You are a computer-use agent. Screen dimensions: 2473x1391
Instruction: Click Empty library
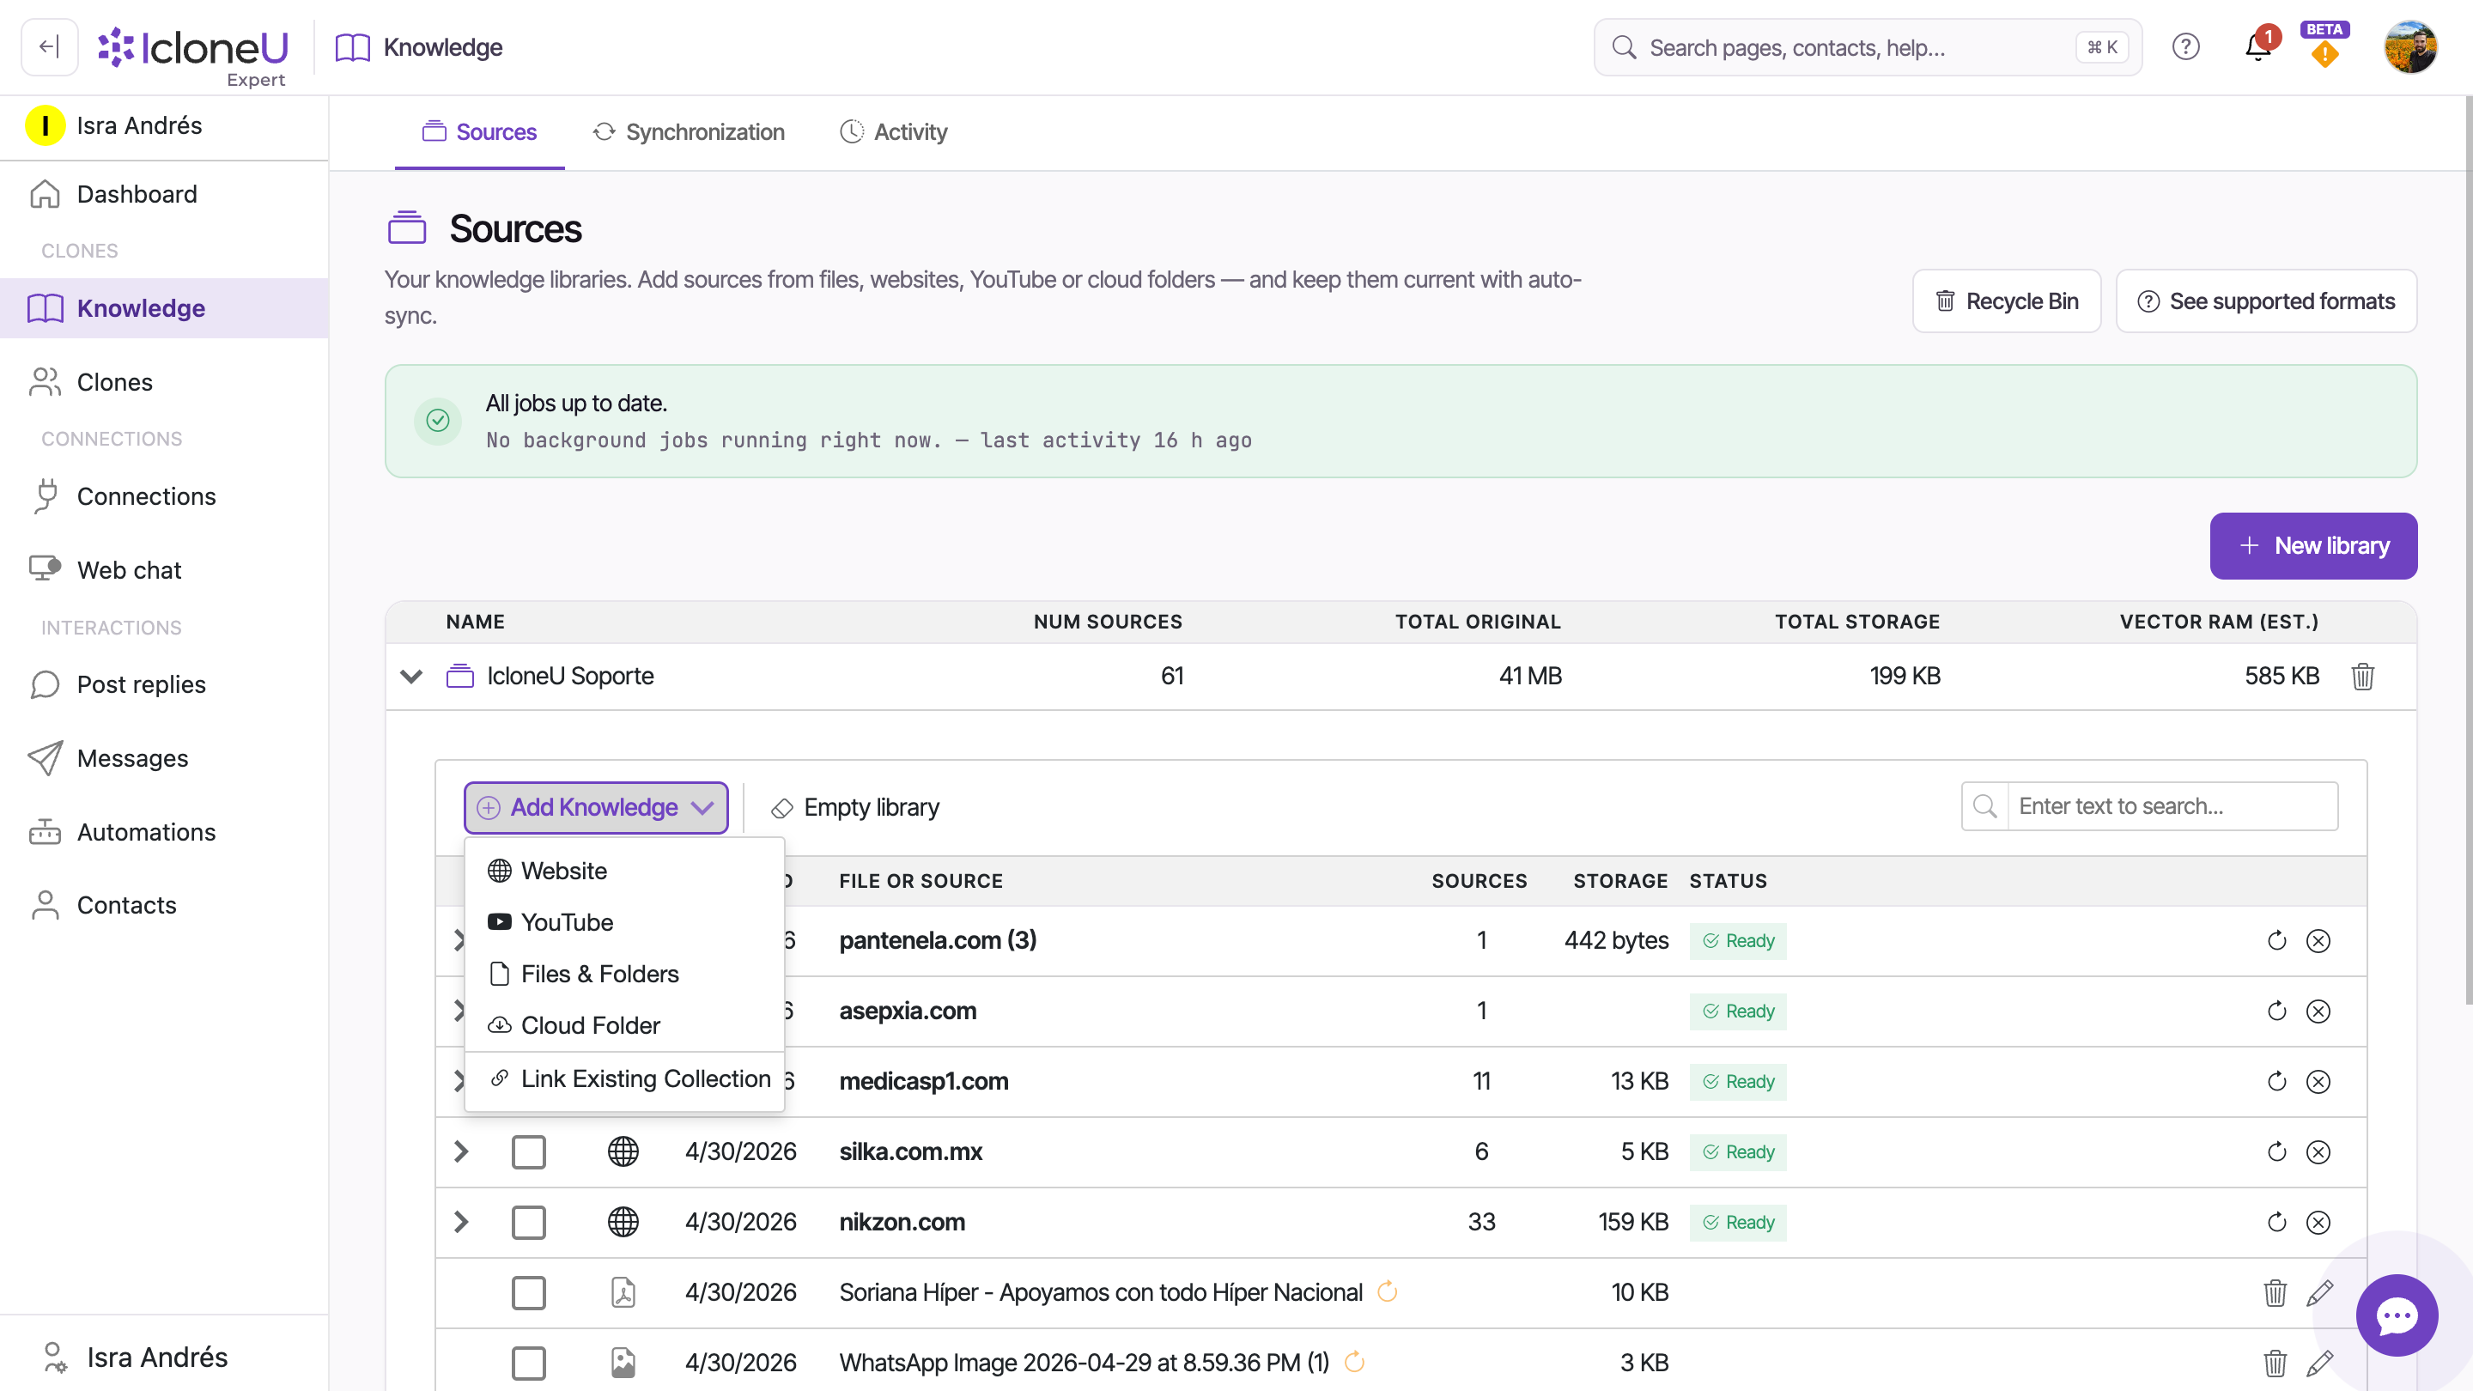854,807
